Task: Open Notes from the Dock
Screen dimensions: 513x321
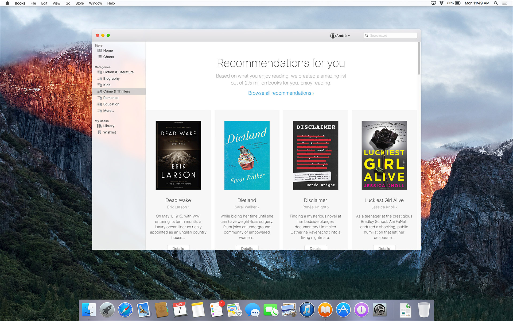Action: point(198,310)
